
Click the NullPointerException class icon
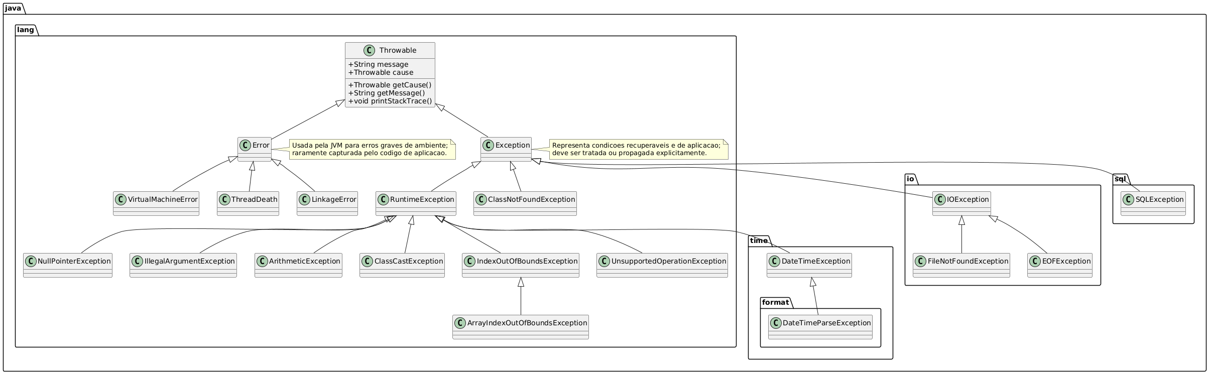coord(31,261)
